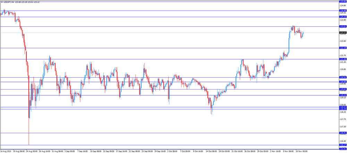Click the 19 Oct 00:00 time label
This screenshot has height=153, width=347.
point(224,152)
